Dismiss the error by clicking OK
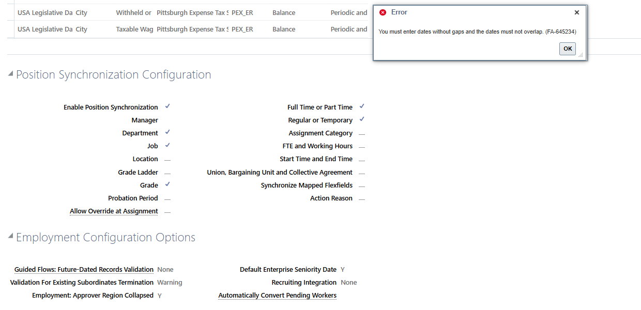The height and width of the screenshot is (310, 641). point(567,49)
